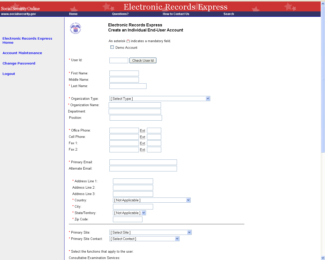Screen dimensions: 325x260
Task: Select the Last Name field
Action: tap(128, 86)
